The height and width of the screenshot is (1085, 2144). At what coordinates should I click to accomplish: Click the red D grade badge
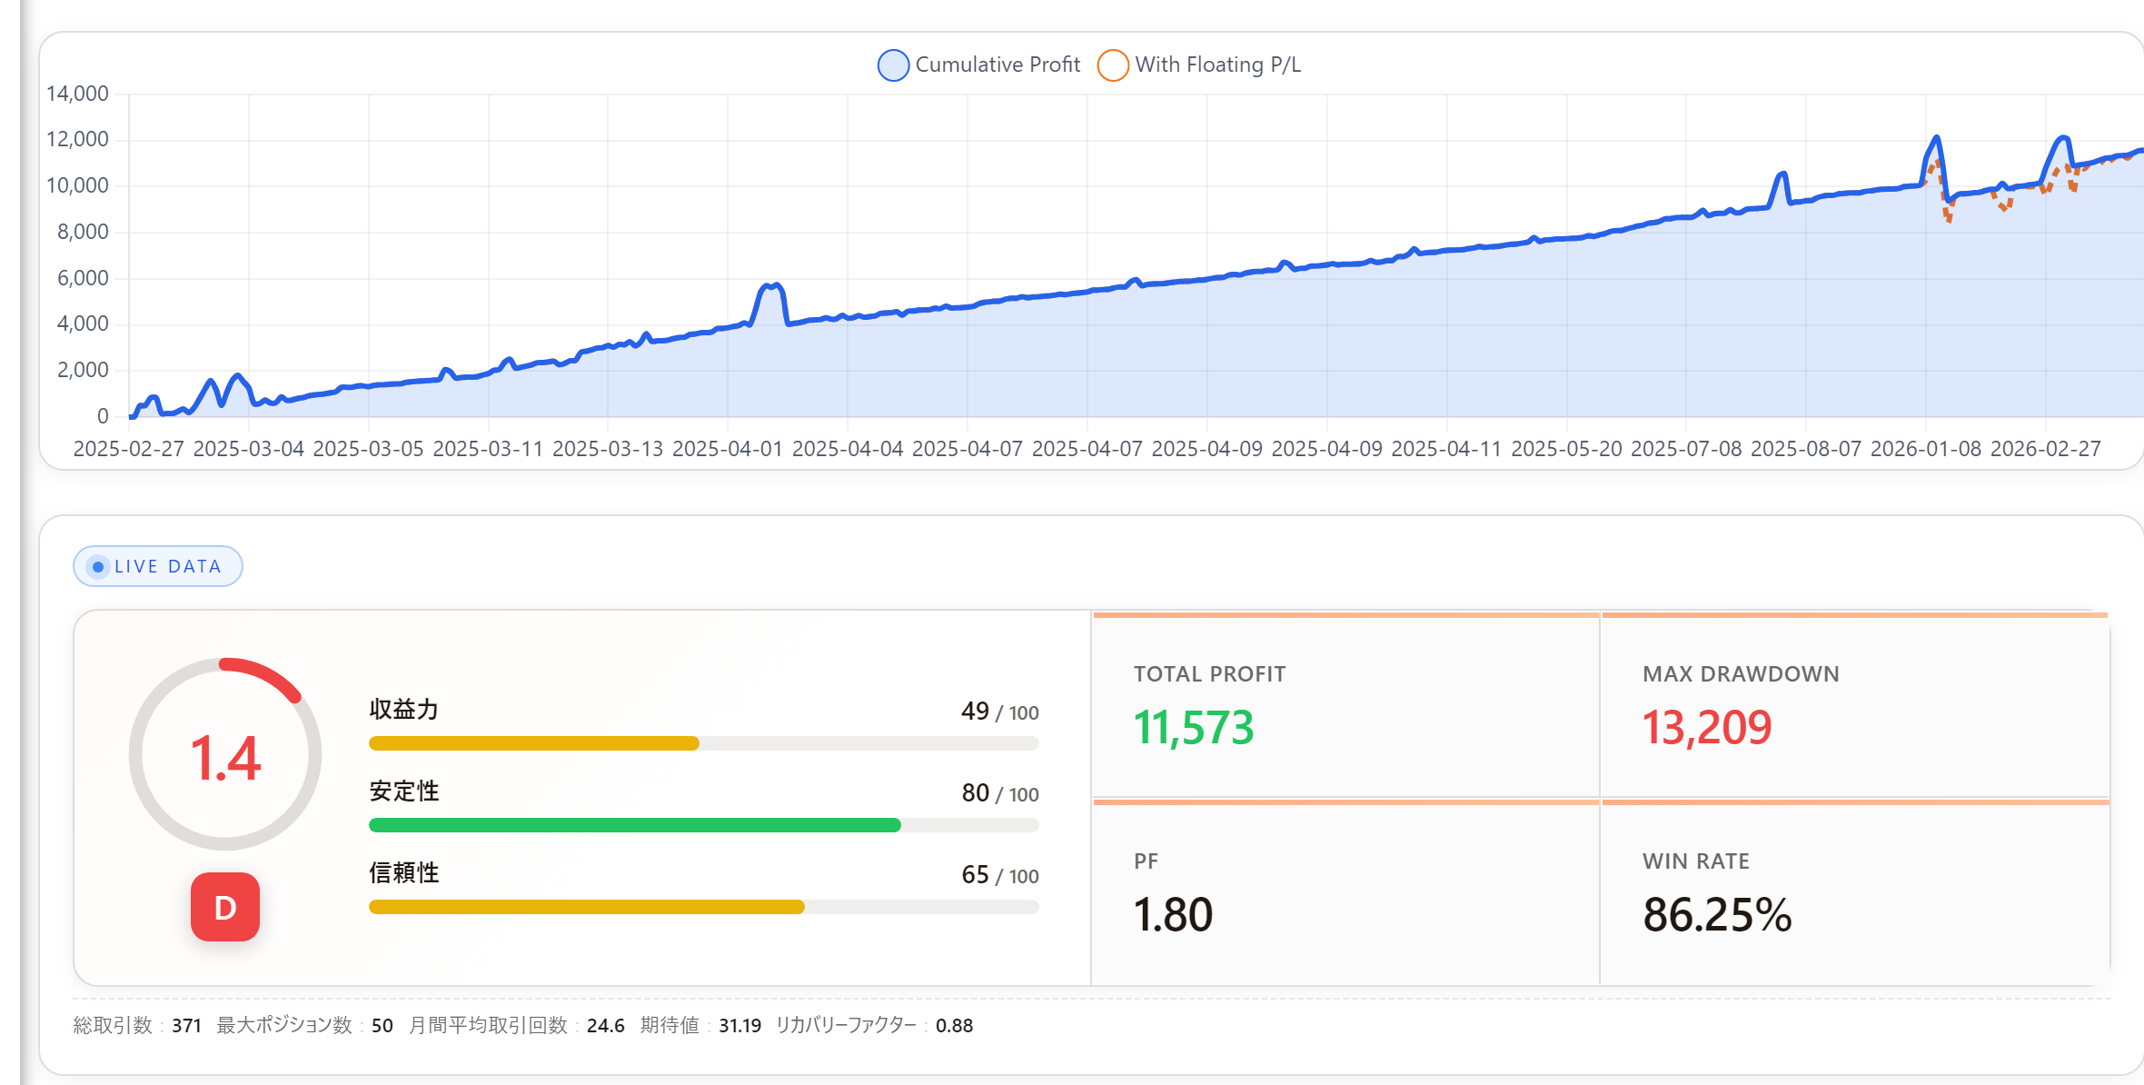coord(225,907)
